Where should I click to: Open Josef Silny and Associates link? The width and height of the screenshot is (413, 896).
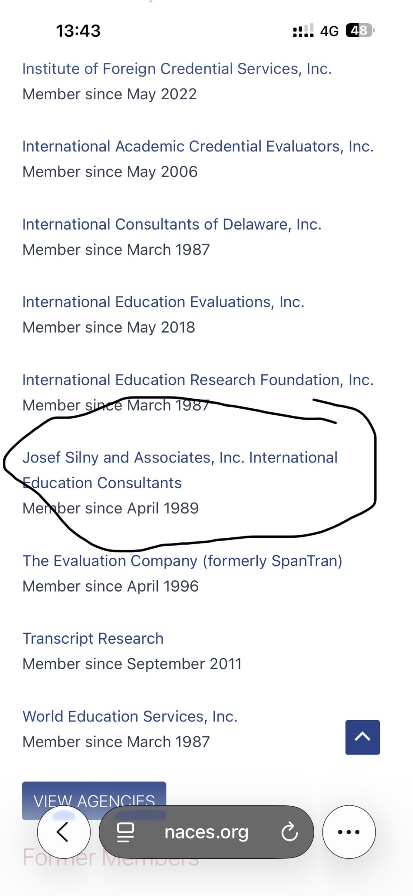pyautogui.click(x=180, y=458)
